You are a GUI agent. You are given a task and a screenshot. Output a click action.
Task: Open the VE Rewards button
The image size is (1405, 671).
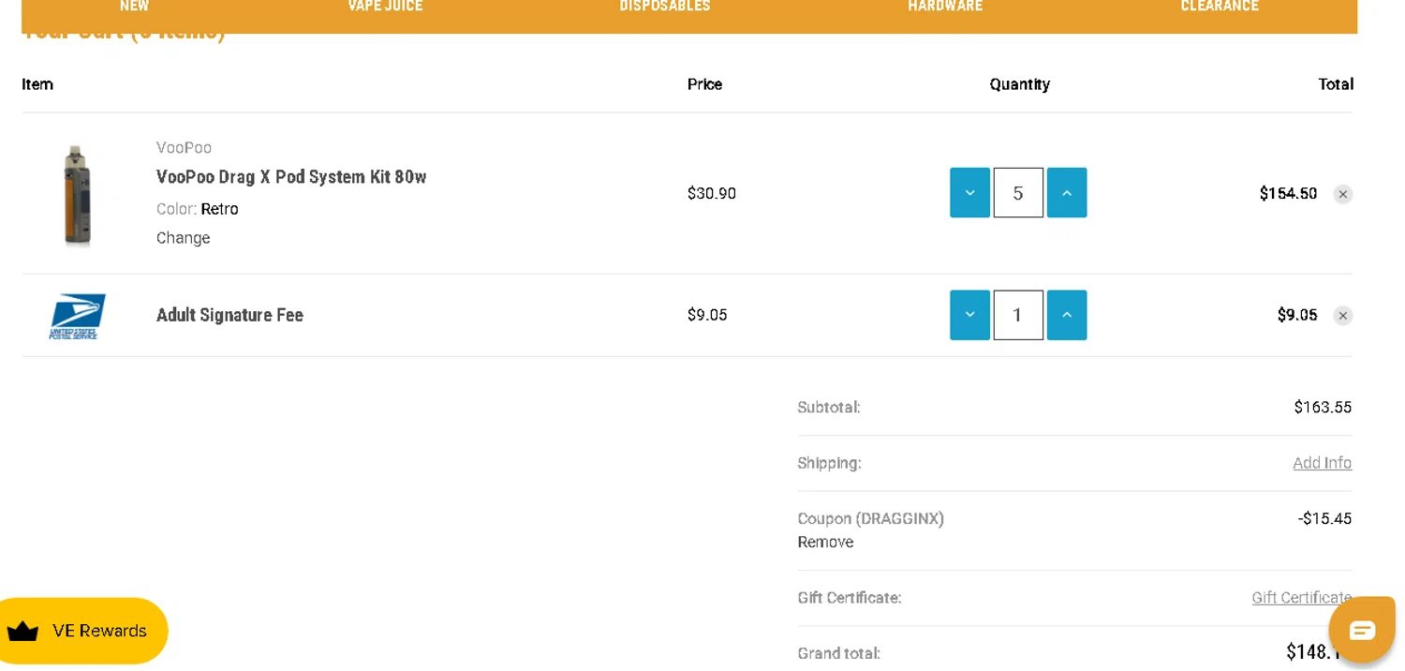82,631
